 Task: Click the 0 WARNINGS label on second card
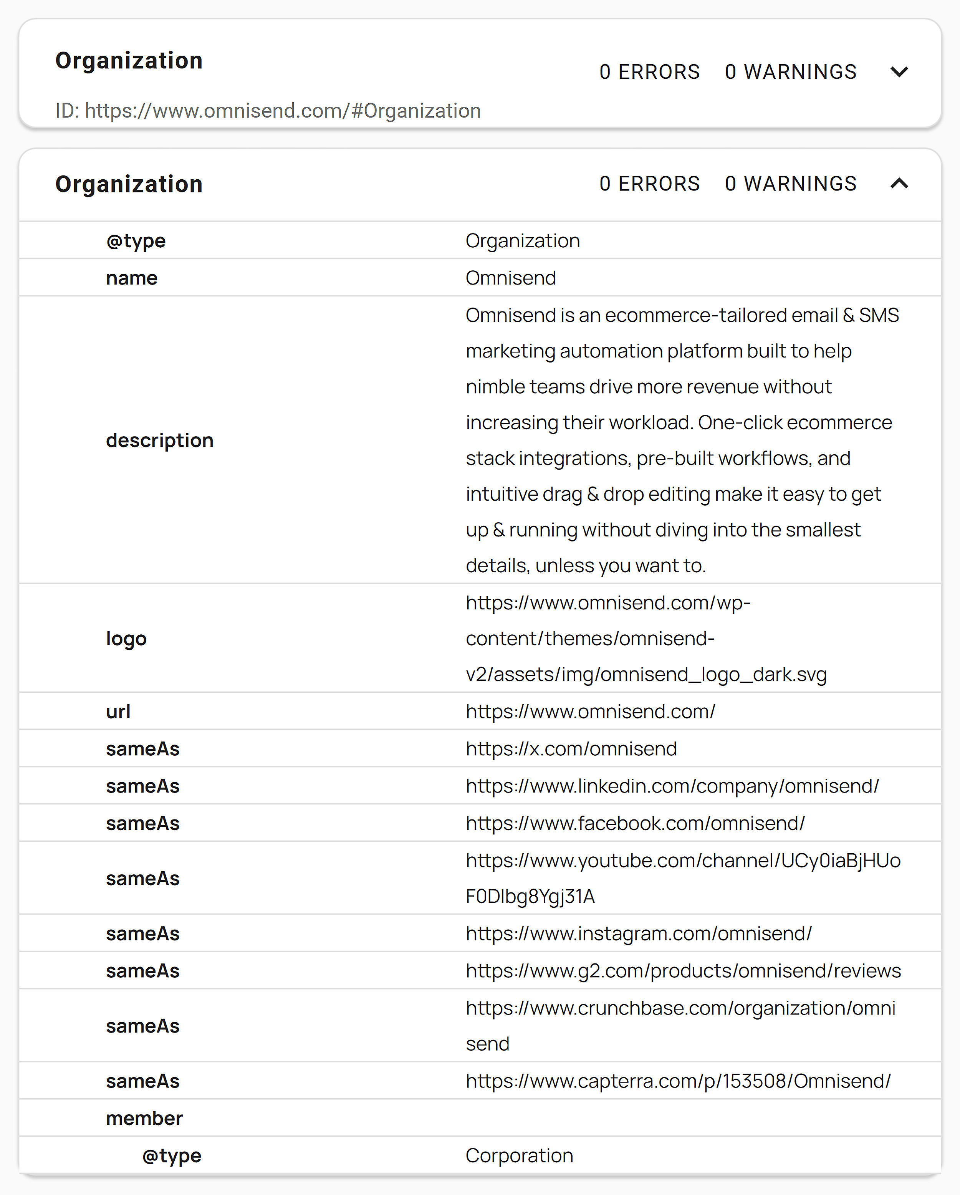coord(790,184)
